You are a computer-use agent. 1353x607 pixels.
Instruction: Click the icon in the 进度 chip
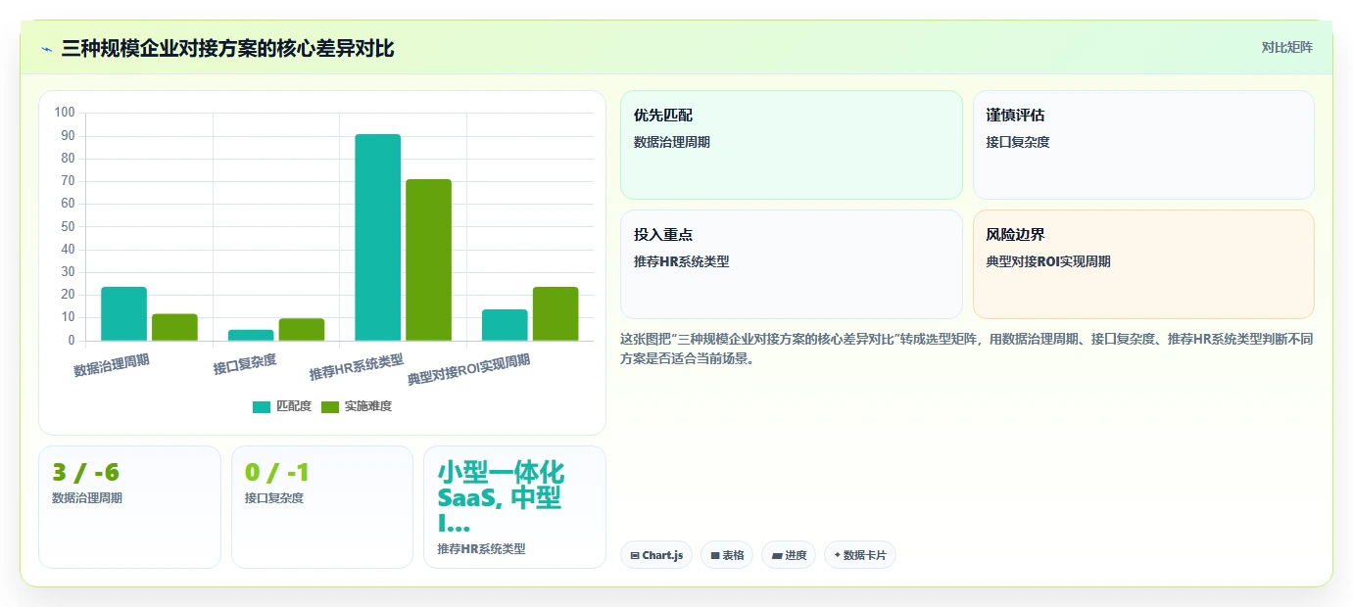(777, 556)
